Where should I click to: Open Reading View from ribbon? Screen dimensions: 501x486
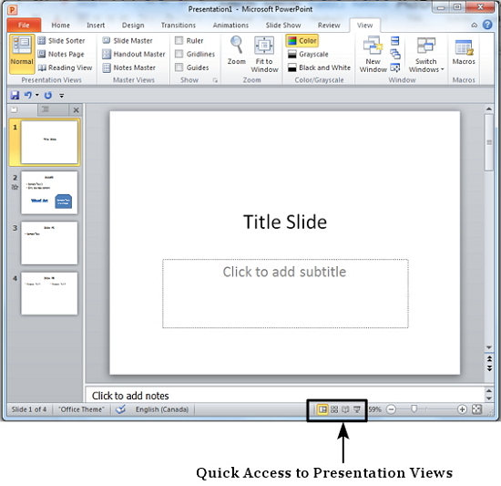65,67
